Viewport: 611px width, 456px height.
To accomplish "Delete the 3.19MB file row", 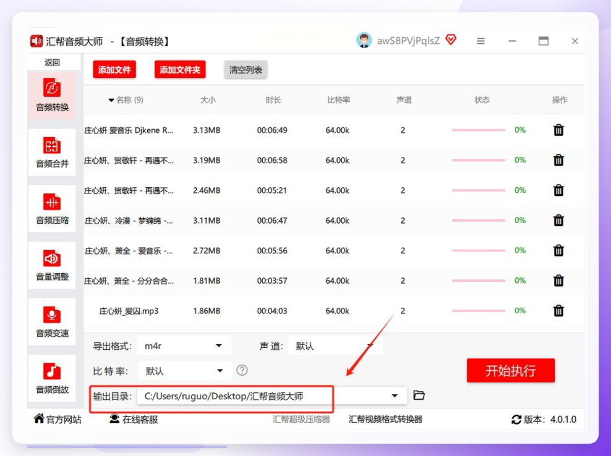I will tap(558, 160).
